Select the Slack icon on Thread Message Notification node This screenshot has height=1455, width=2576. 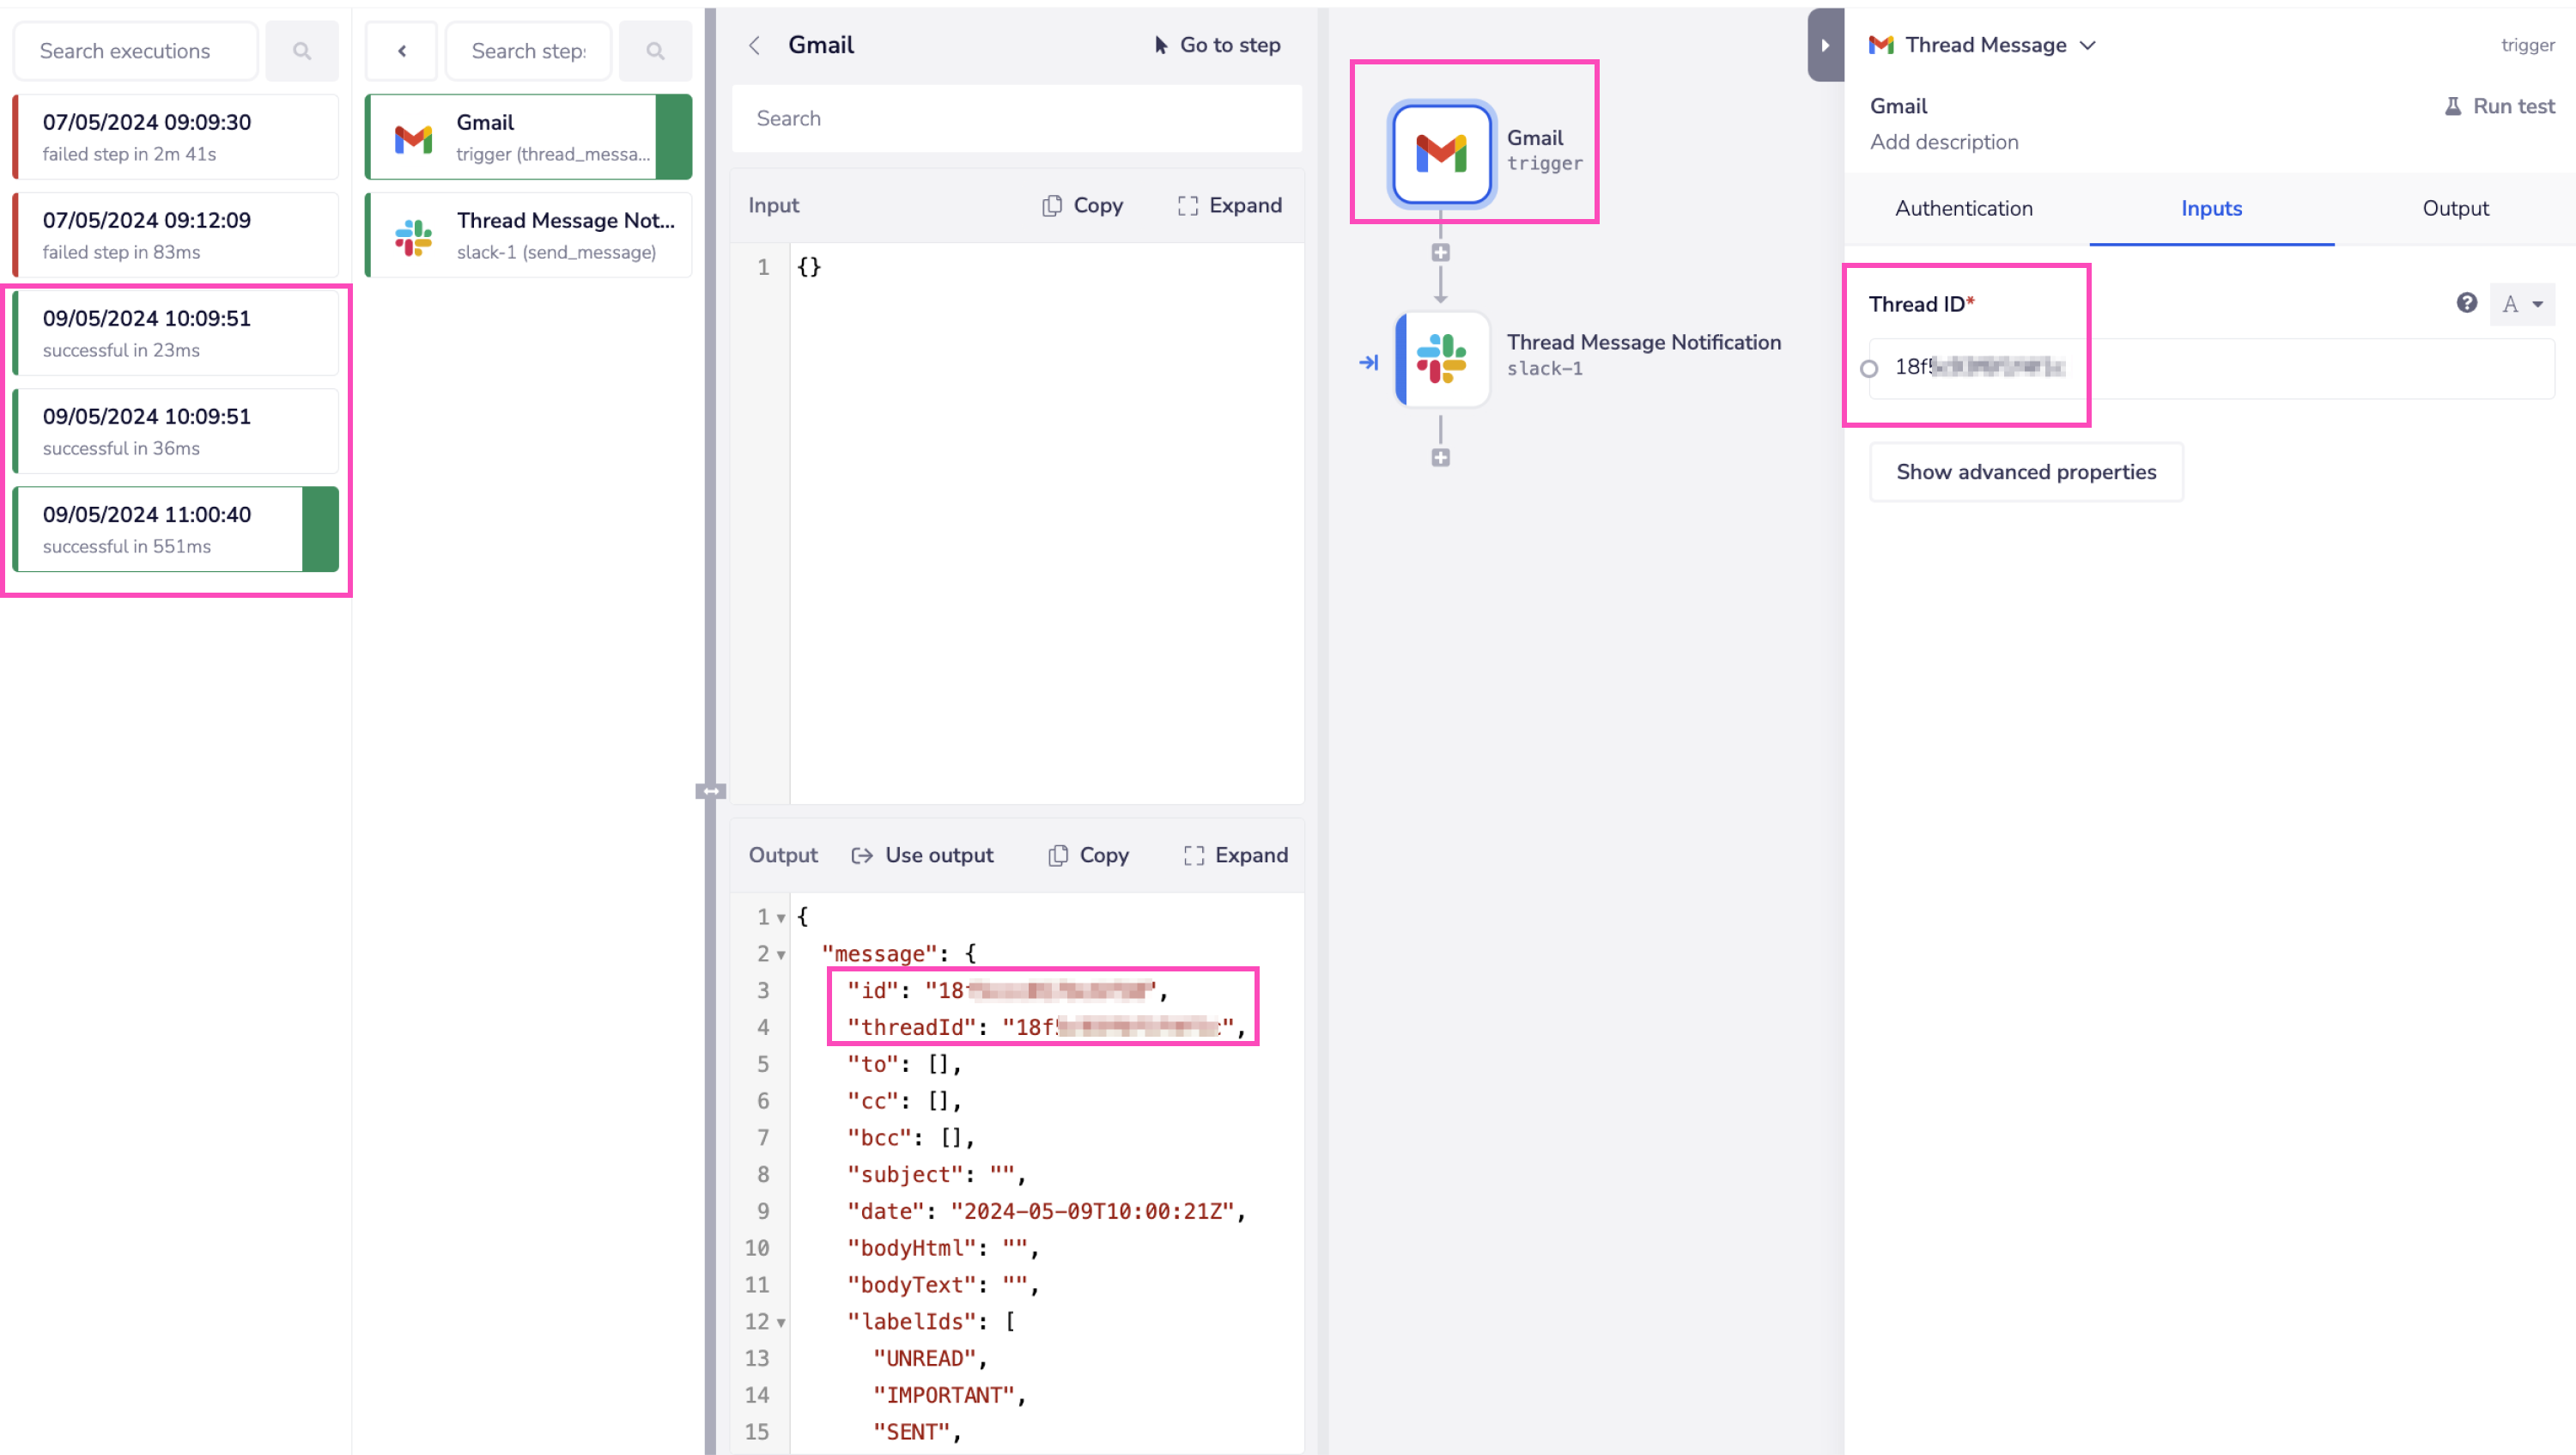(x=1441, y=360)
